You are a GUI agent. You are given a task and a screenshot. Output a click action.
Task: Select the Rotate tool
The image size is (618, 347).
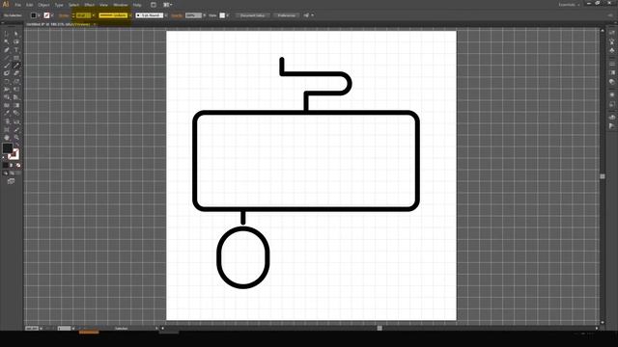tap(7, 81)
